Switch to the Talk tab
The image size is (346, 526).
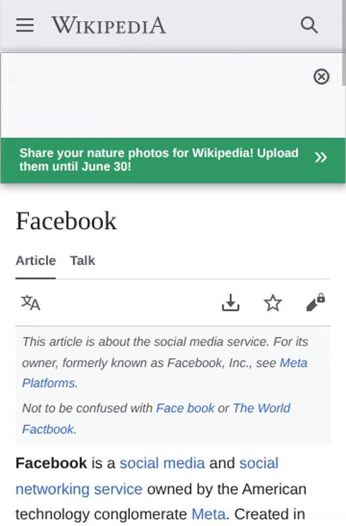(x=83, y=260)
